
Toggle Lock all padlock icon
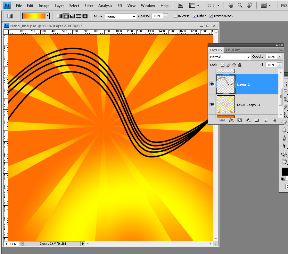coord(240,65)
